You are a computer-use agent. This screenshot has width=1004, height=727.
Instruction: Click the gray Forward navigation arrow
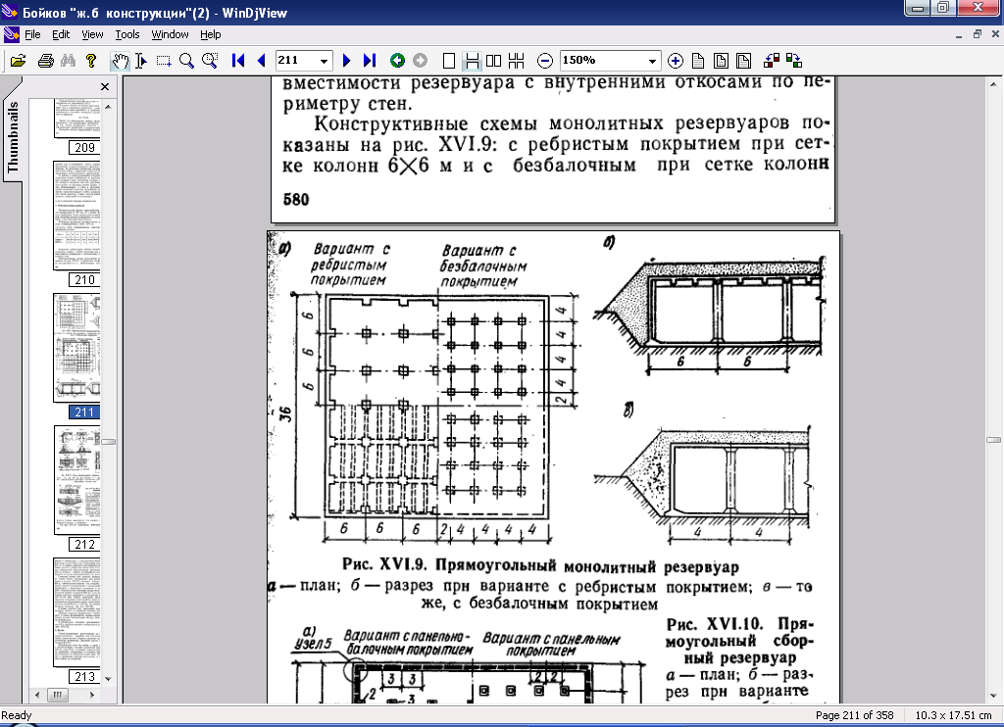point(420,61)
